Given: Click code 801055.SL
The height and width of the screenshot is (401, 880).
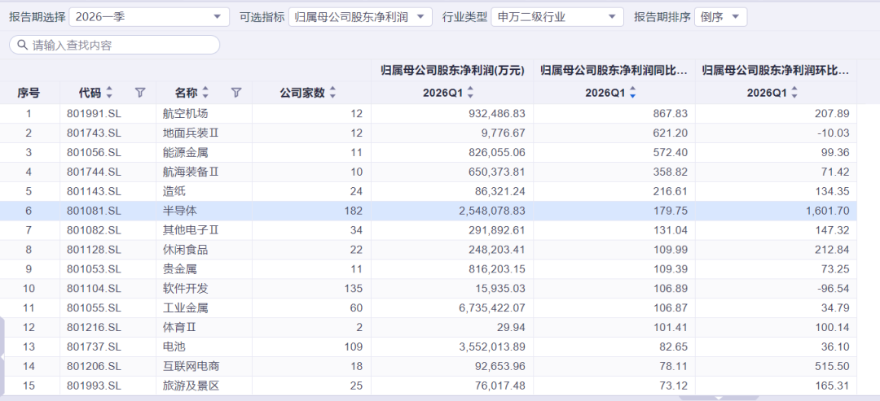Looking at the screenshot, I should click(94, 308).
